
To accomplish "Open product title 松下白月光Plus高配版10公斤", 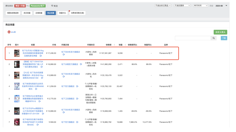I will [x=33, y=111].
